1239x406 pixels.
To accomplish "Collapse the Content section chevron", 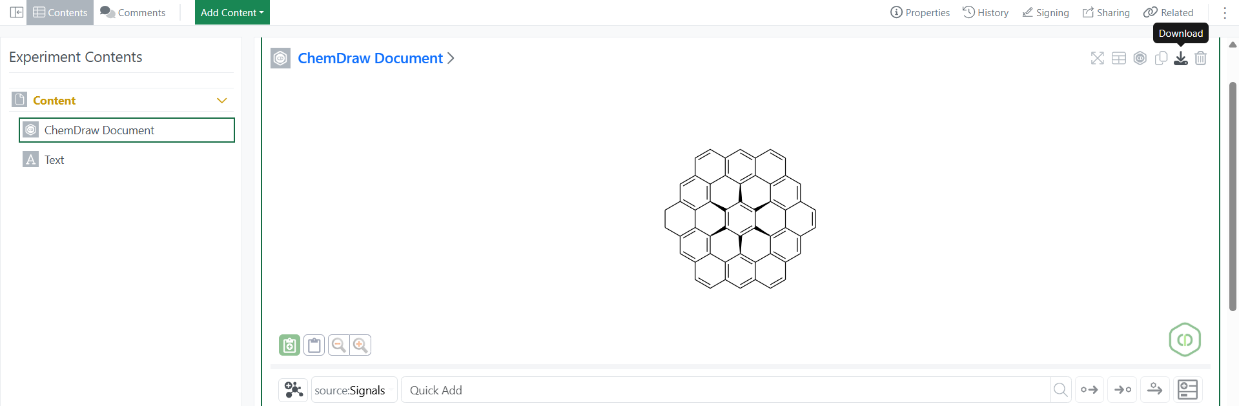I will click(222, 101).
